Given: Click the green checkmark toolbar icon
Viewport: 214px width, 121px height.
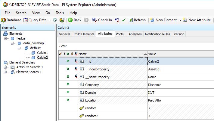Looking at the screenshot, I should point(124,20).
